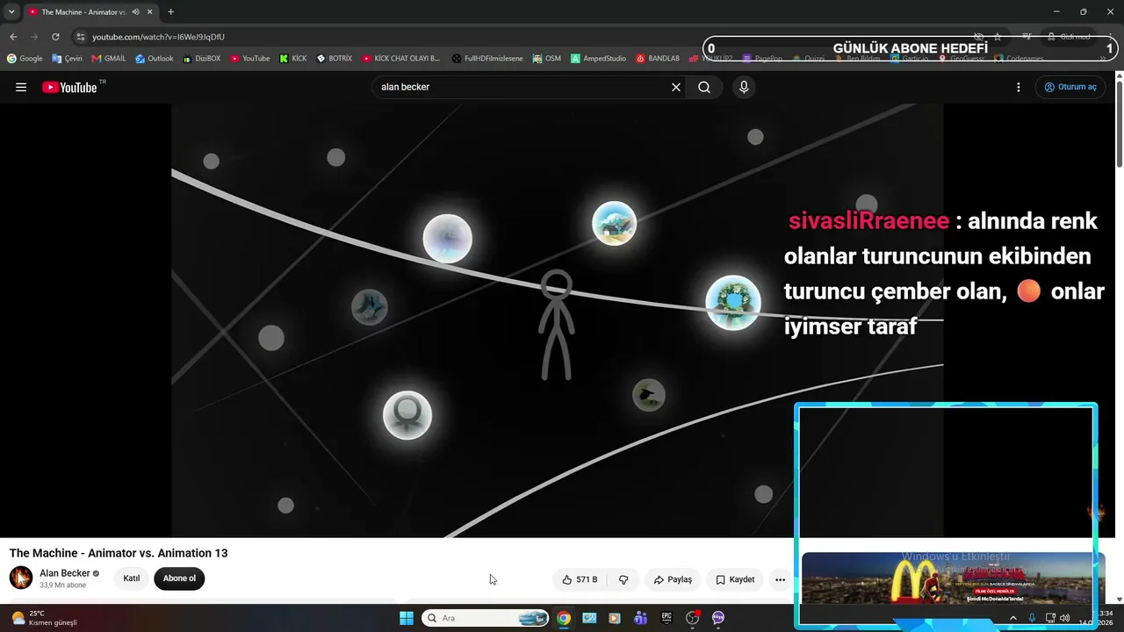
Task: Go to YouTube home via the logo
Action: point(69,87)
